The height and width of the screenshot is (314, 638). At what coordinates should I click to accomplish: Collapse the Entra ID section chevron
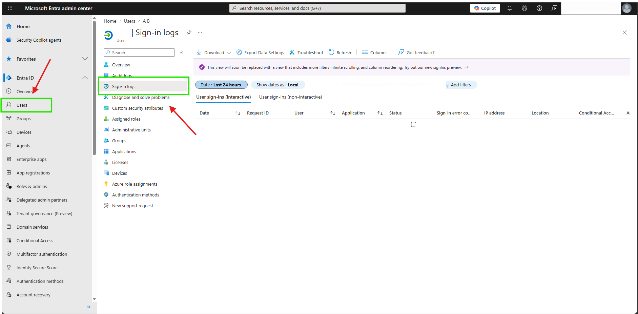point(85,78)
